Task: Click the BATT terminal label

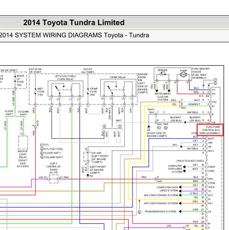Action: pos(211,138)
